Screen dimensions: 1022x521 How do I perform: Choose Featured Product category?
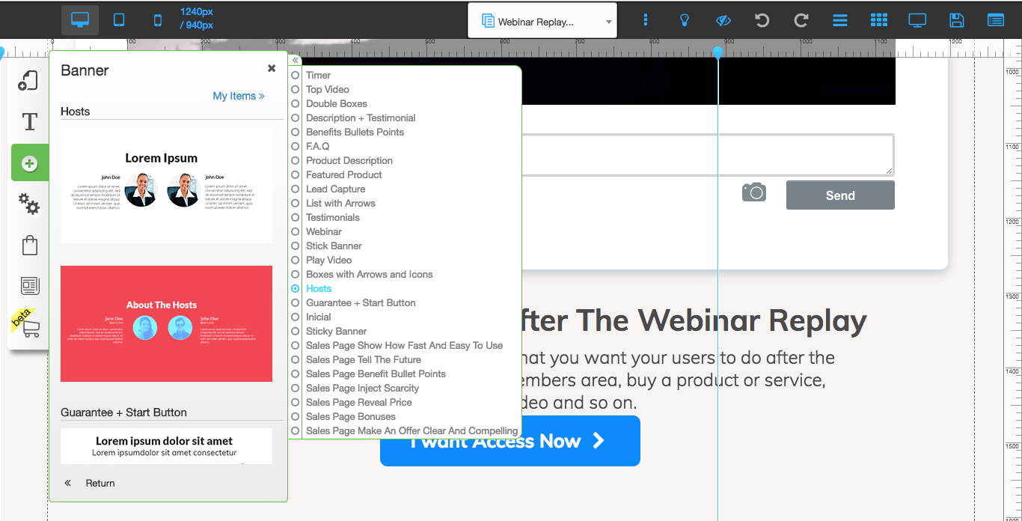[344, 174]
